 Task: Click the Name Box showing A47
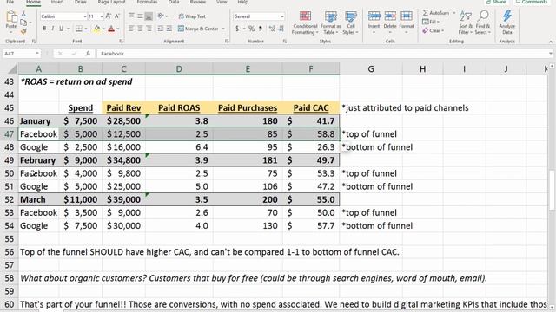point(21,54)
